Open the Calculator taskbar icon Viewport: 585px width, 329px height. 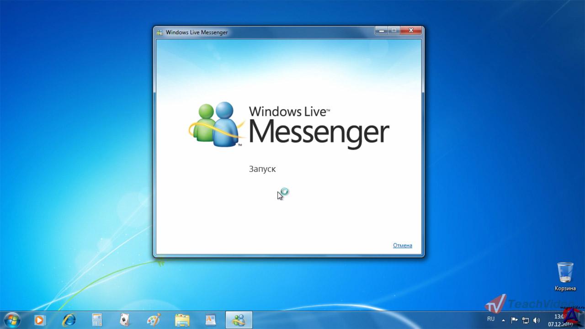click(97, 319)
